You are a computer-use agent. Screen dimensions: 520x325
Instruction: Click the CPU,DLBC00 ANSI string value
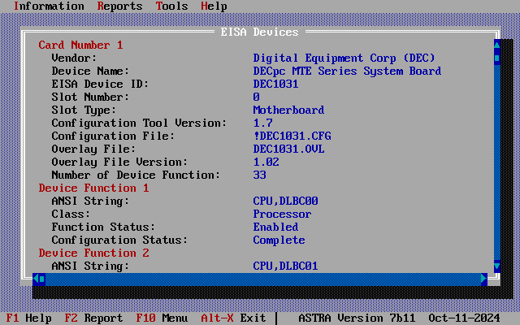(285, 201)
